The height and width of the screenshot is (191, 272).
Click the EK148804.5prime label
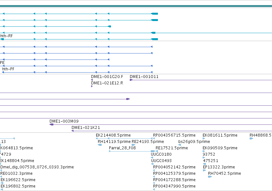tap(17, 161)
